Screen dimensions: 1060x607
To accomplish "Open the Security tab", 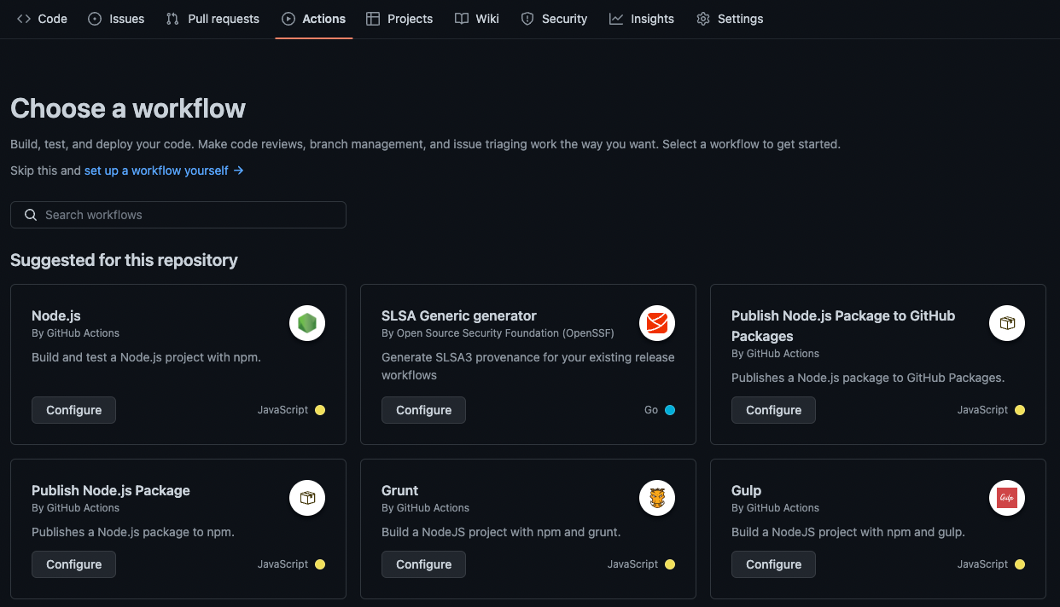I will pyautogui.click(x=554, y=19).
